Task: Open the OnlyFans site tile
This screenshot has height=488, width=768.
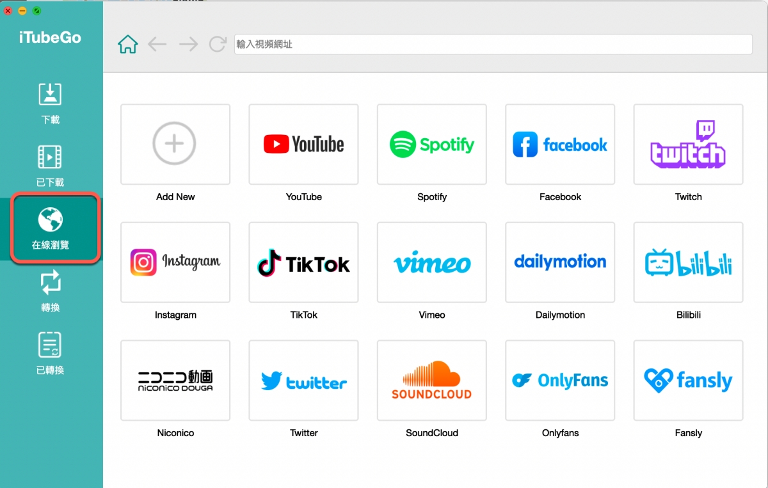Action: point(560,381)
